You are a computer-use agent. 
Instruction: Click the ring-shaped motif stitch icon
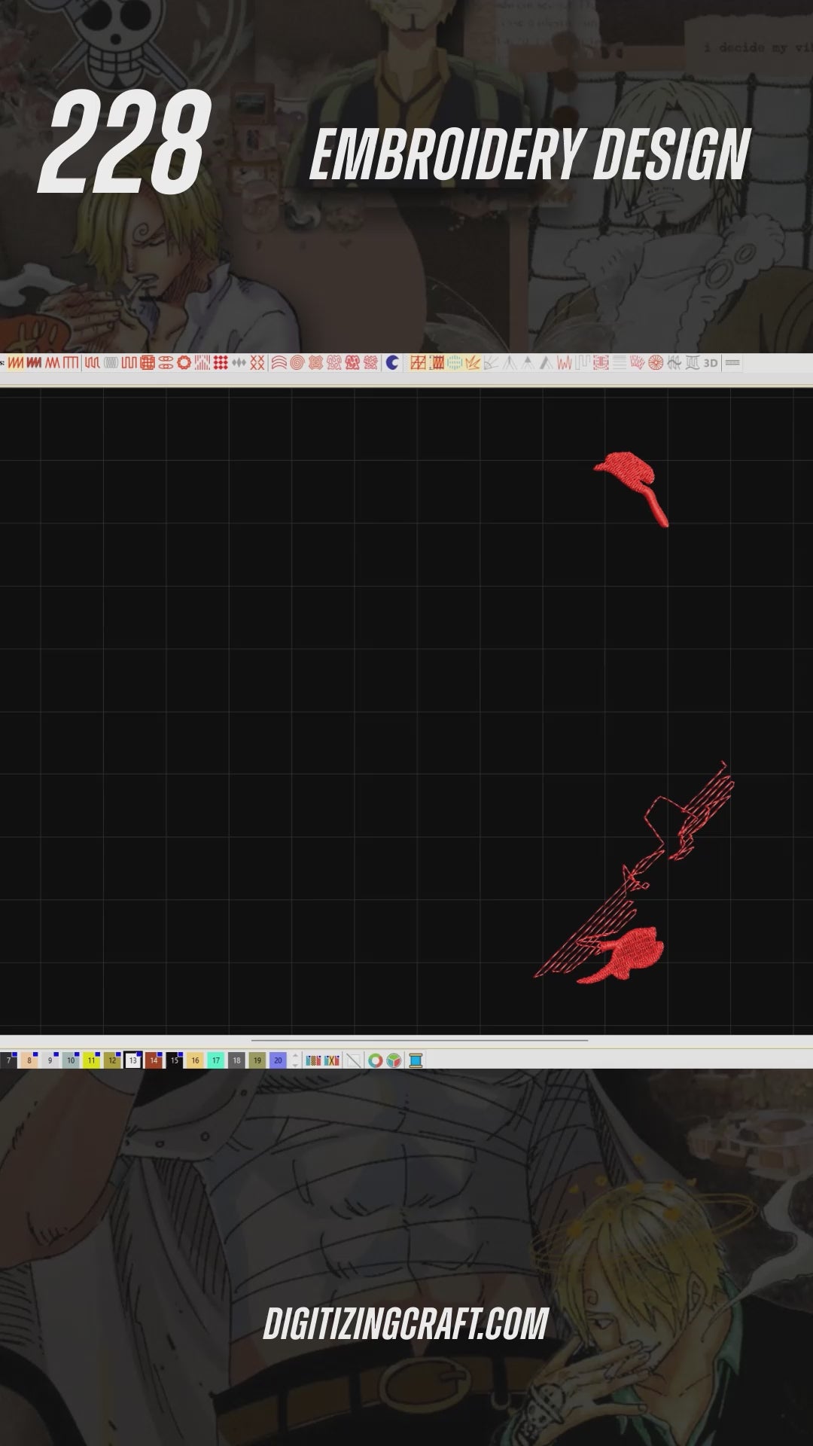click(x=184, y=363)
